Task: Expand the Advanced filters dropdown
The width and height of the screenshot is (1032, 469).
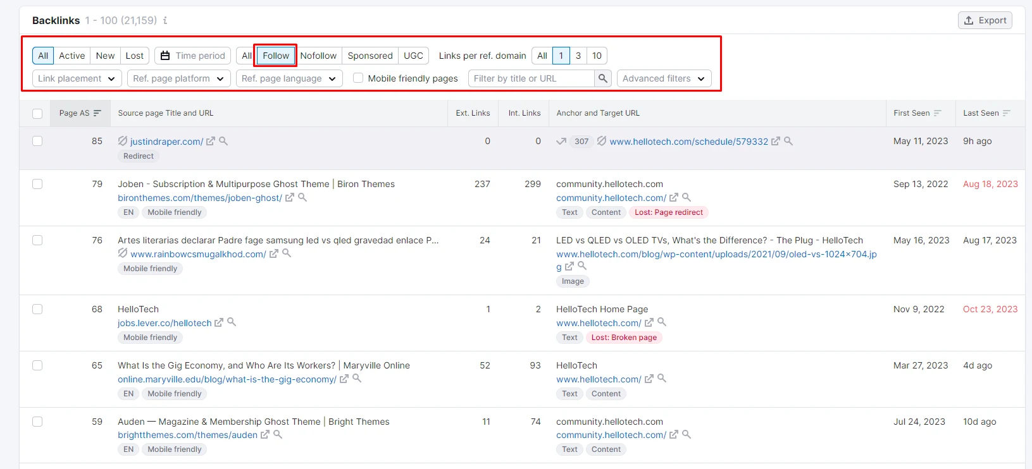Action: point(664,78)
